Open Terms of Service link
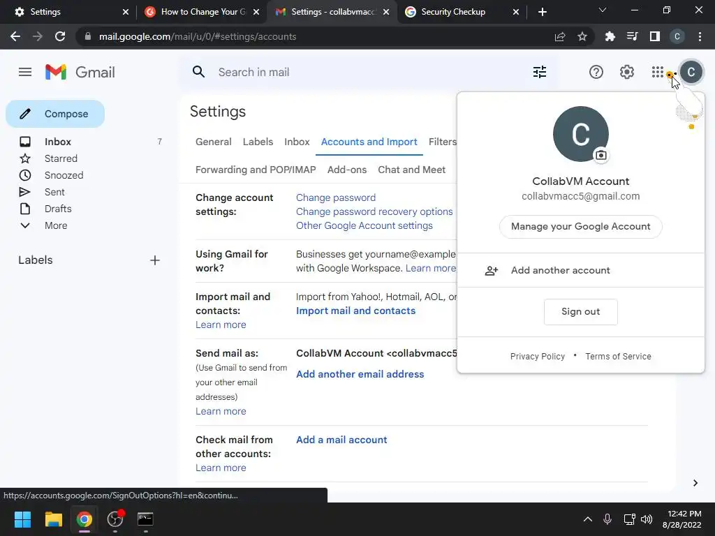This screenshot has height=536, width=715. click(618, 357)
